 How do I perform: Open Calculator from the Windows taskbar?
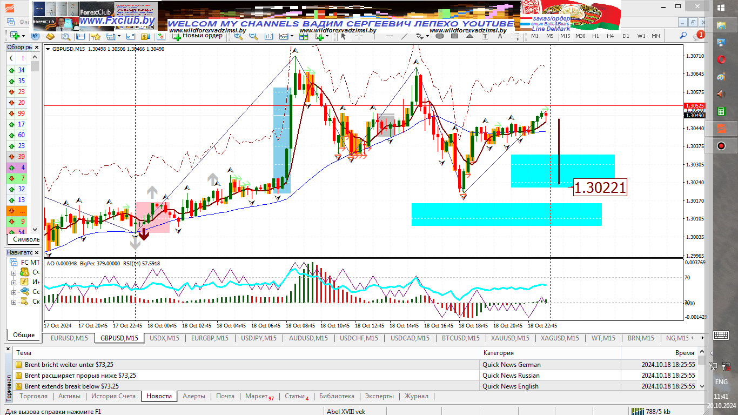(x=721, y=111)
